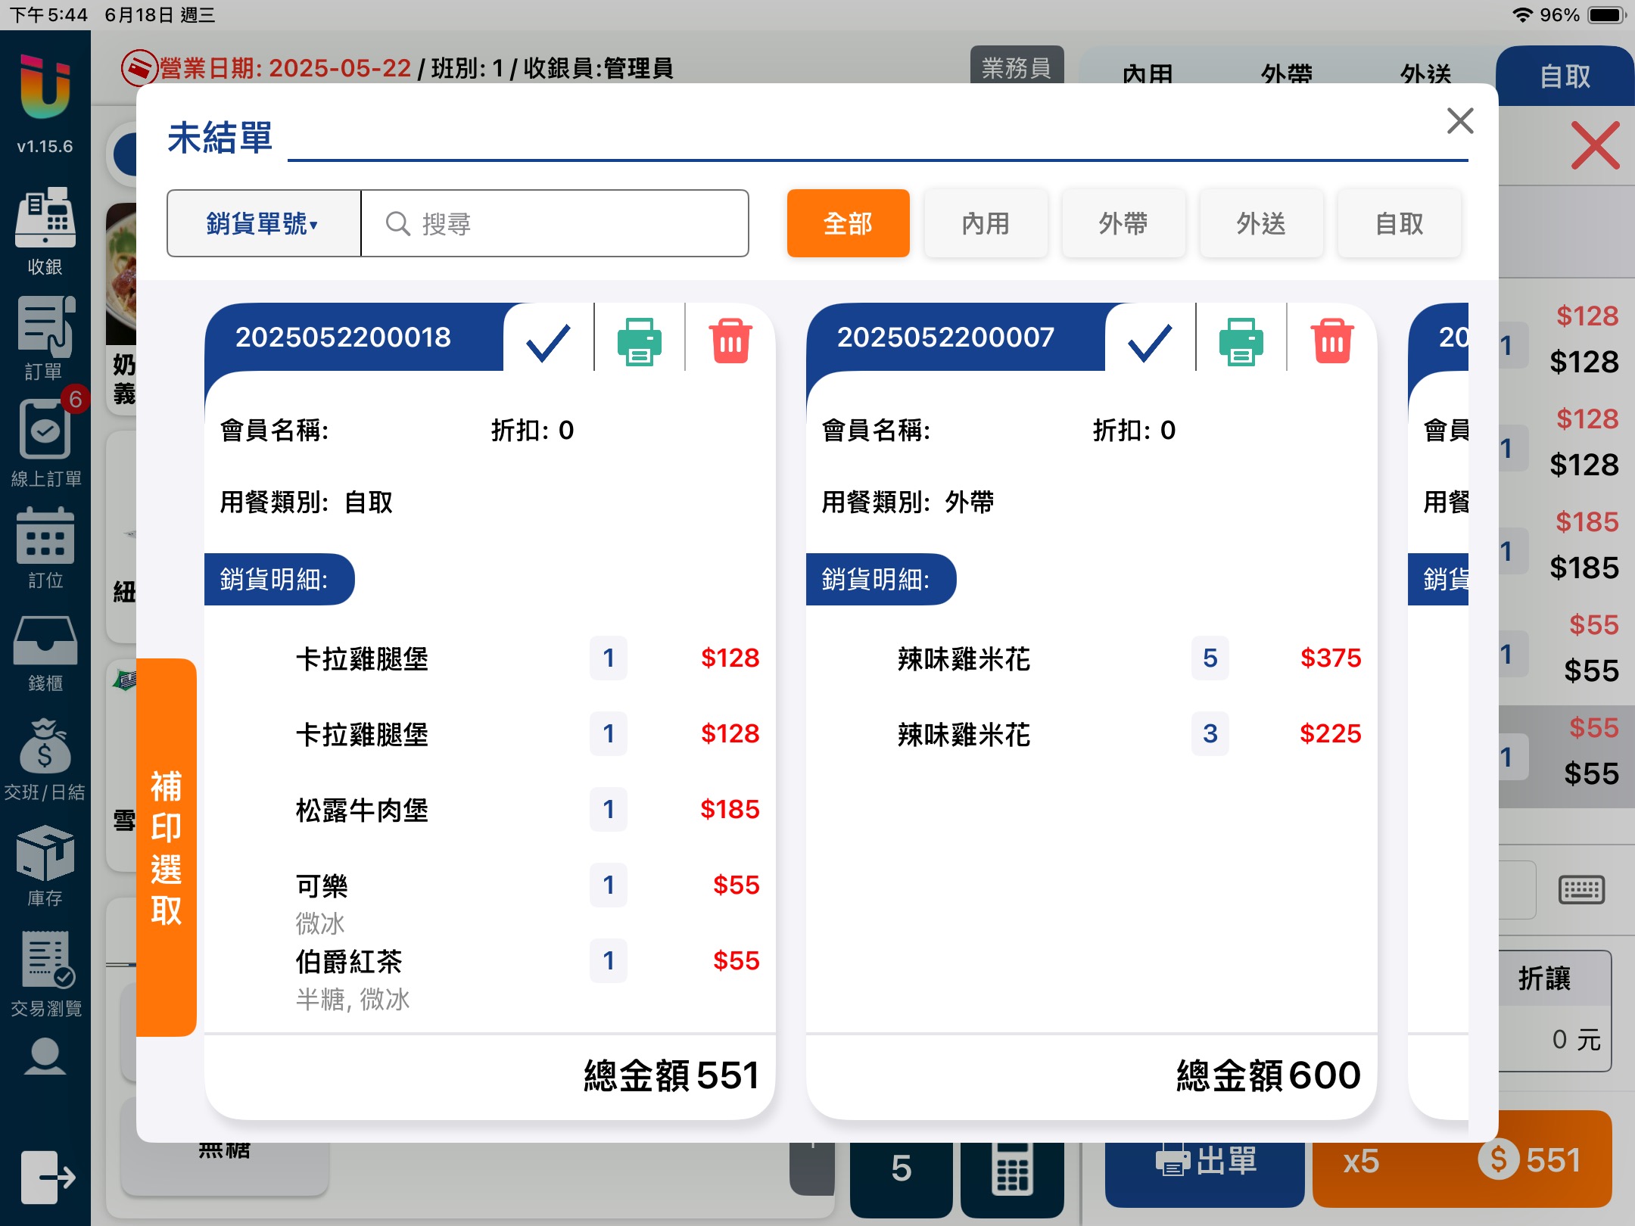Confirm order 2025052200007 with the checkmark
1635x1226 pixels.
coord(1150,341)
